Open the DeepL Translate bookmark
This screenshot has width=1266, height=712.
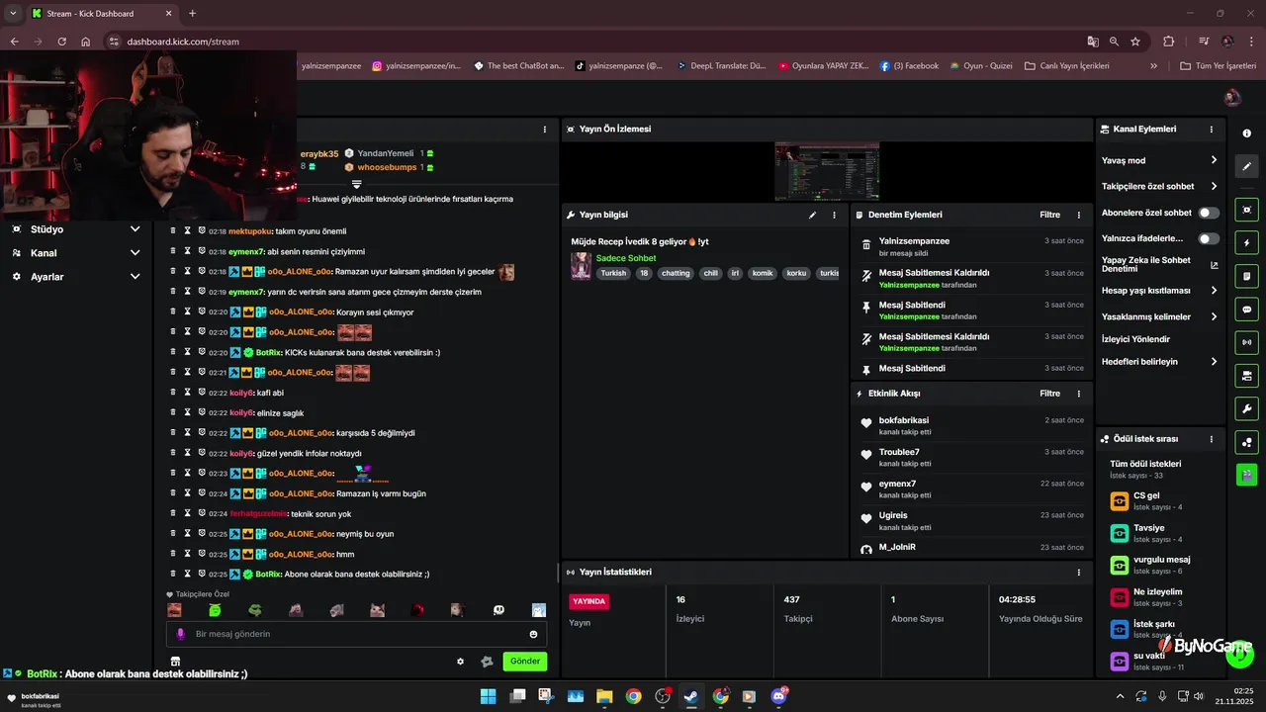(723, 66)
